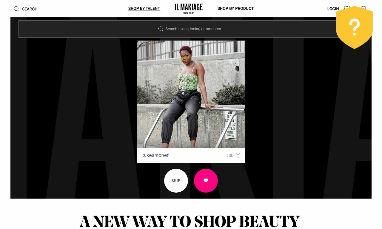The image size is (382, 229).
Task: Click the magnifier icon inside the search bar
Action: pyautogui.click(x=161, y=29)
